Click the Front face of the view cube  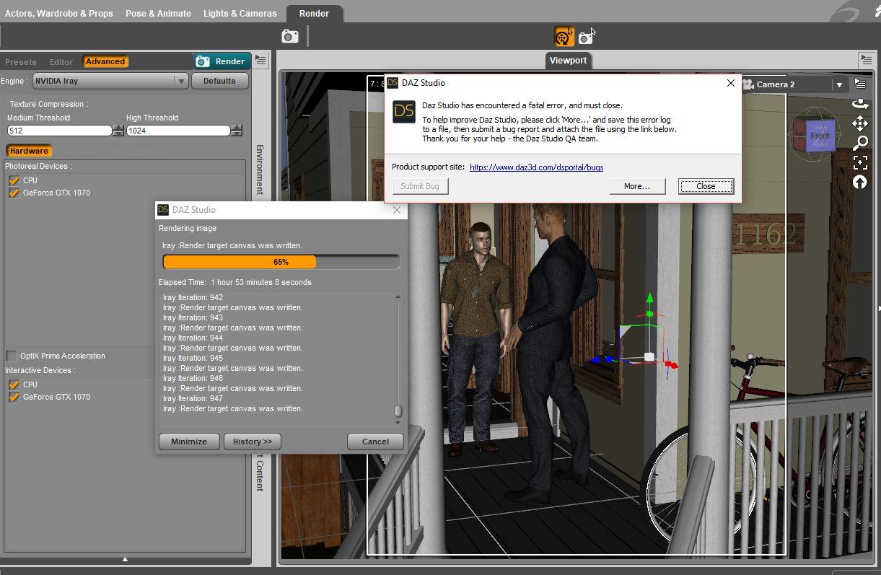click(820, 136)
